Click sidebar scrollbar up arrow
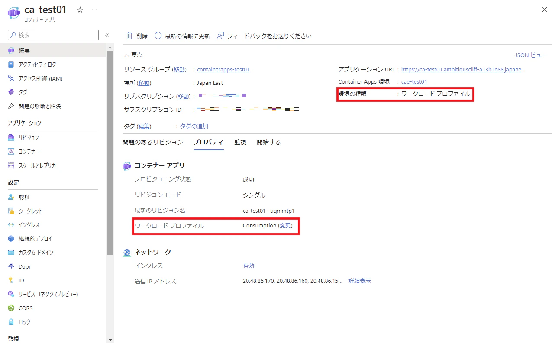 (x=110, y=47)
